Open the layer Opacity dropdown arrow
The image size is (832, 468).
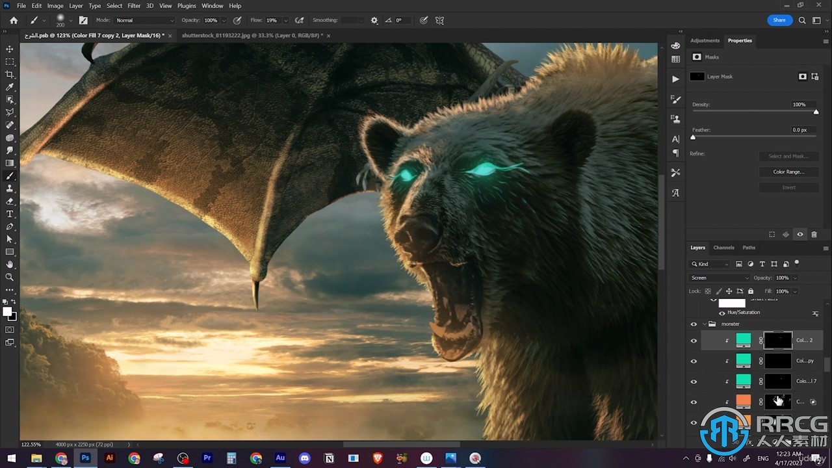pyautogui.click(x=795, y=278)
